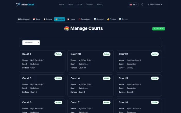181x113 pixels.
Task: Click the stadium icon beside Manage Courts
Action: pos(67,28)
